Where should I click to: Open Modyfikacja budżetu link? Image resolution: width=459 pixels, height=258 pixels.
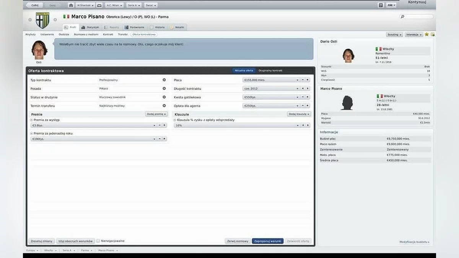click(414, 242)
